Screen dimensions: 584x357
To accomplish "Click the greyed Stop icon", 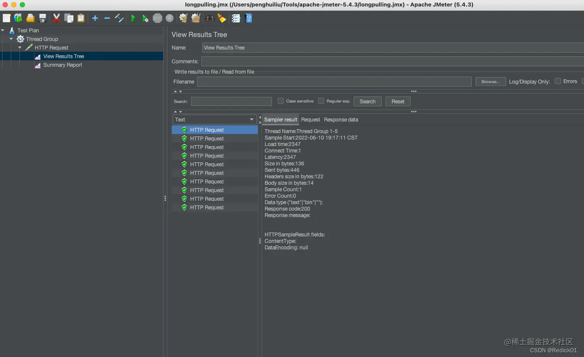I will pyautogui.click(x=158, y=18).
